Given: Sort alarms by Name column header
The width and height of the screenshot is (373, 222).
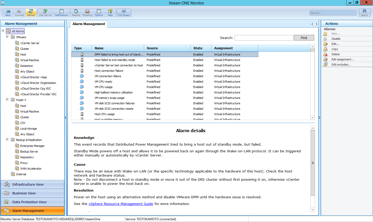Looking at the screenshot, I should click(x=118, y=48).
